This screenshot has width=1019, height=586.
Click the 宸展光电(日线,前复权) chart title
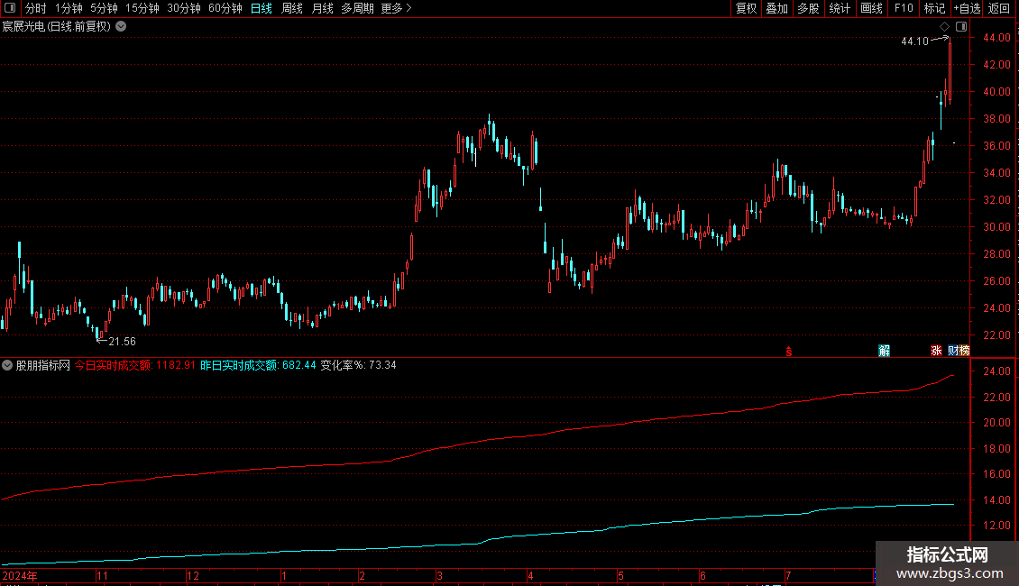coord(57,27)
